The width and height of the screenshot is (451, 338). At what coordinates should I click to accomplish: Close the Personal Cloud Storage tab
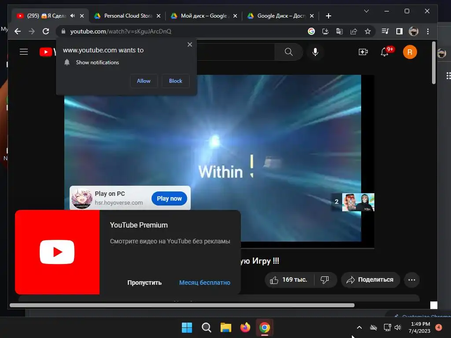pos(159,16)
